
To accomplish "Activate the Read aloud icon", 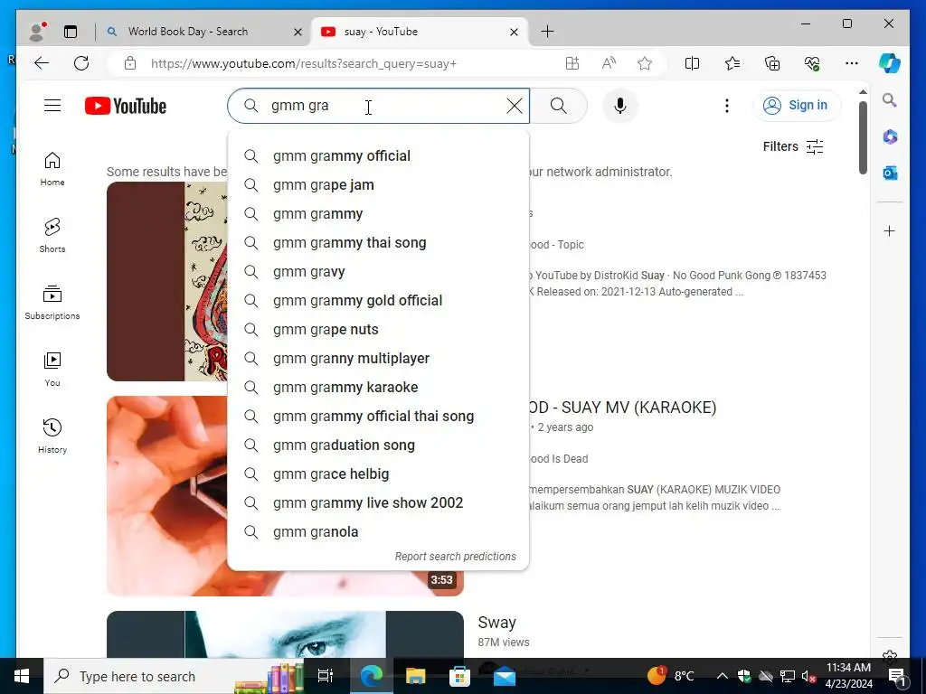I will click(x=609, y=63).
